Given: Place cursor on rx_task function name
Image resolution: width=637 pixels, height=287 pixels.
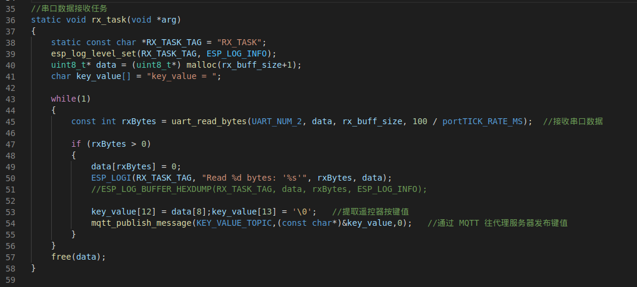Looking at the screenshot, I should click(x=109, y=20).
